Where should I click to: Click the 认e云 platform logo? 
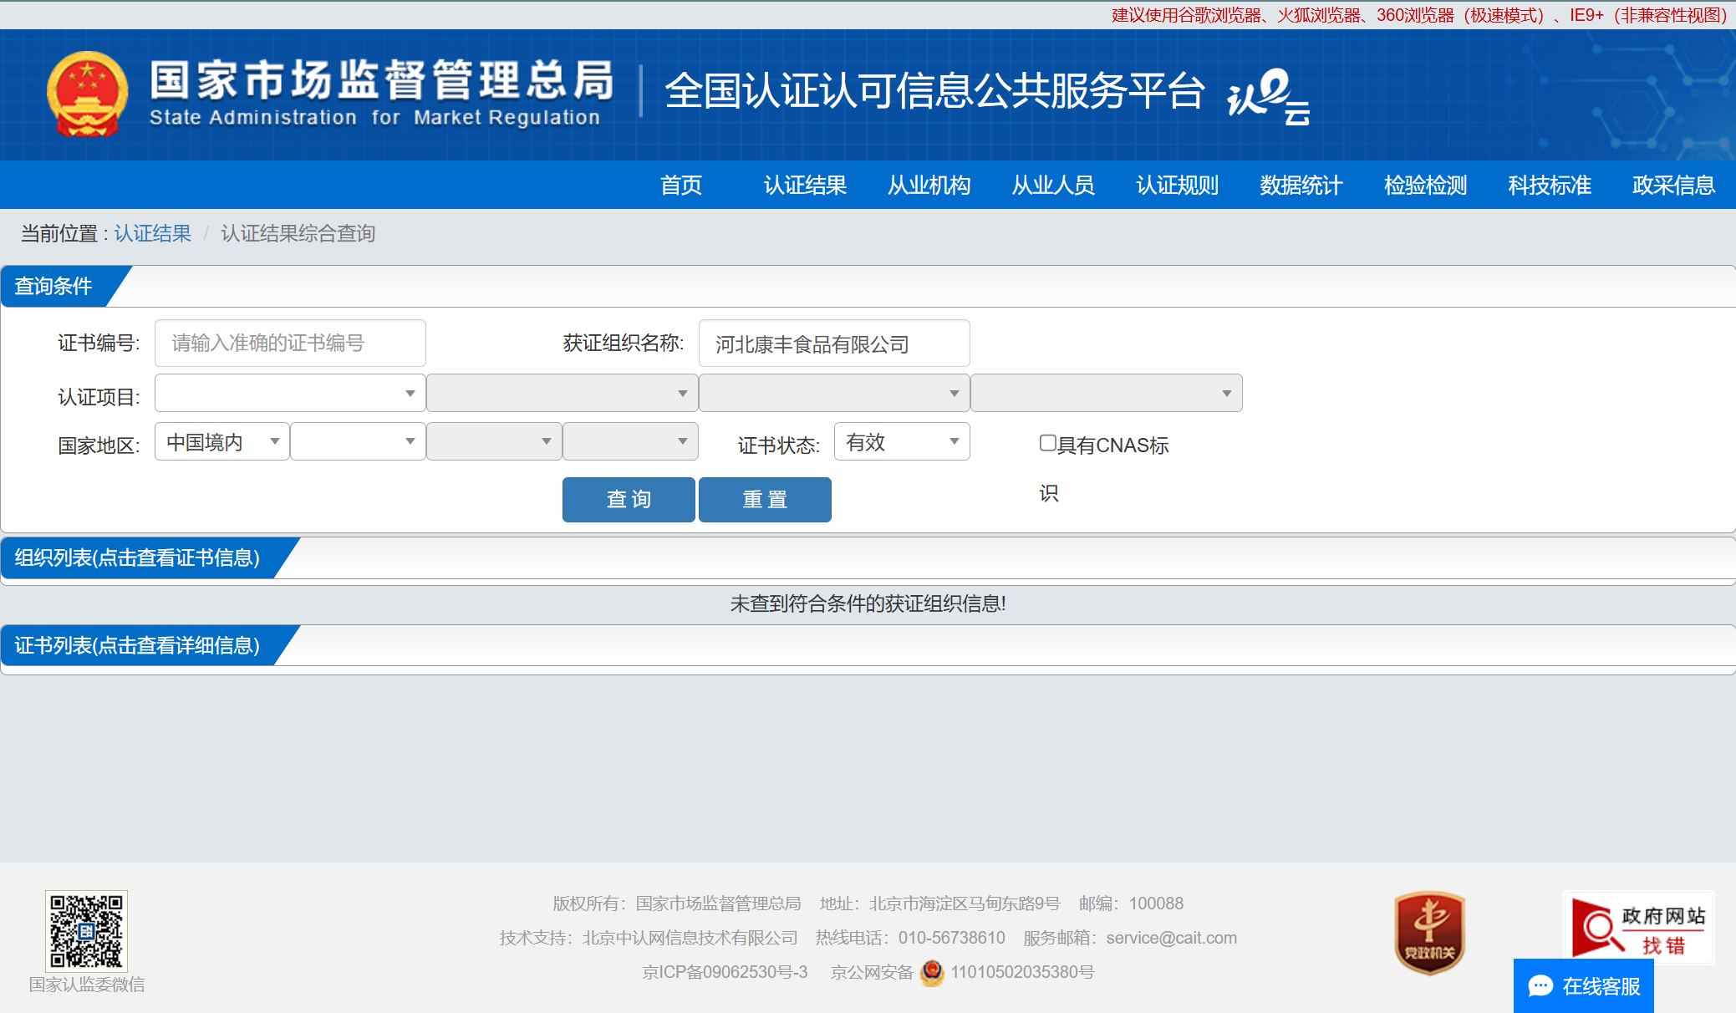pos(1268,96)
